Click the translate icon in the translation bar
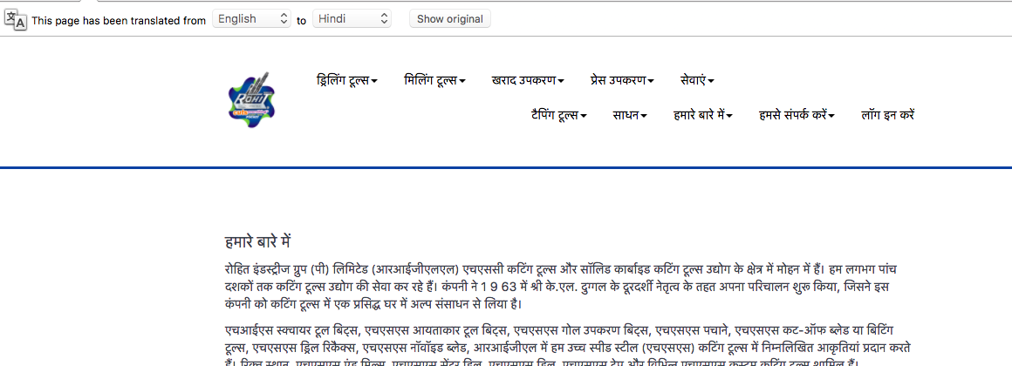 point(16,19)
